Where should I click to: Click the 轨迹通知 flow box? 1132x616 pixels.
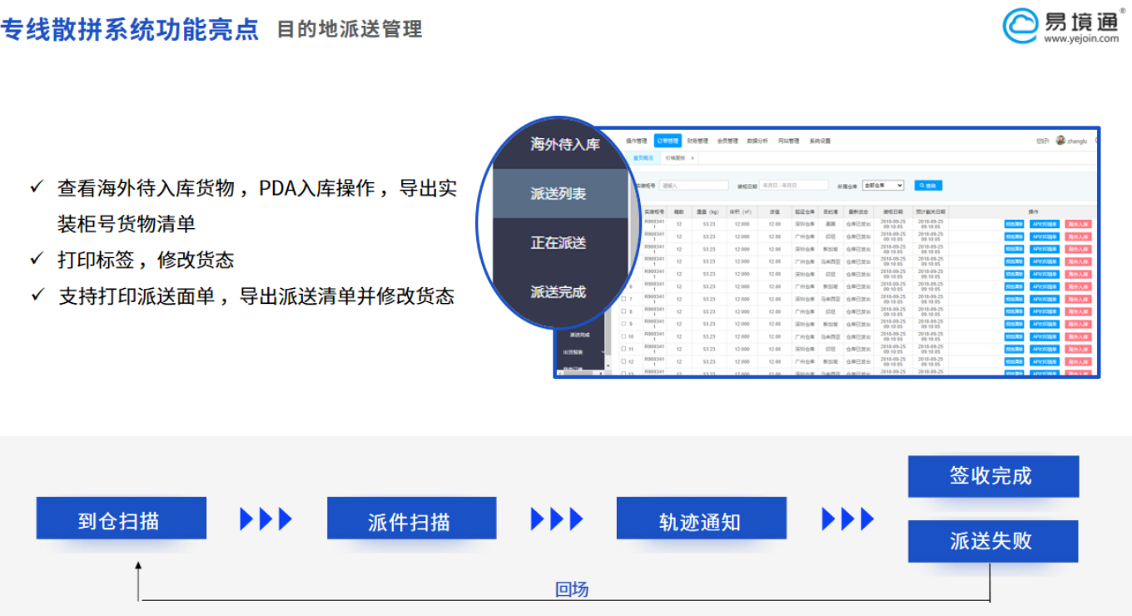pyautogui.click(x=701, y=519)
